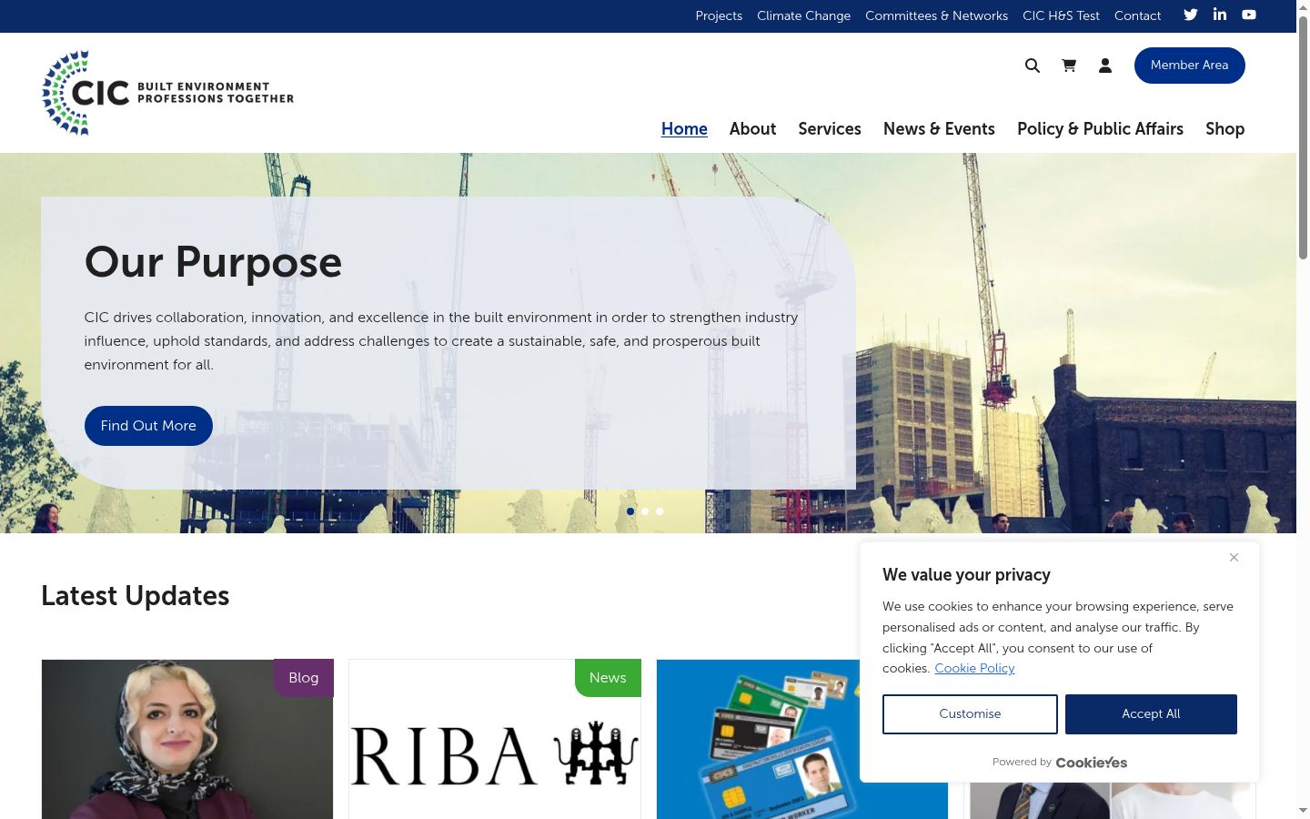Open the RIBA news card
The height and width of the screenshot is (819, 1310).
pos(495,739)
